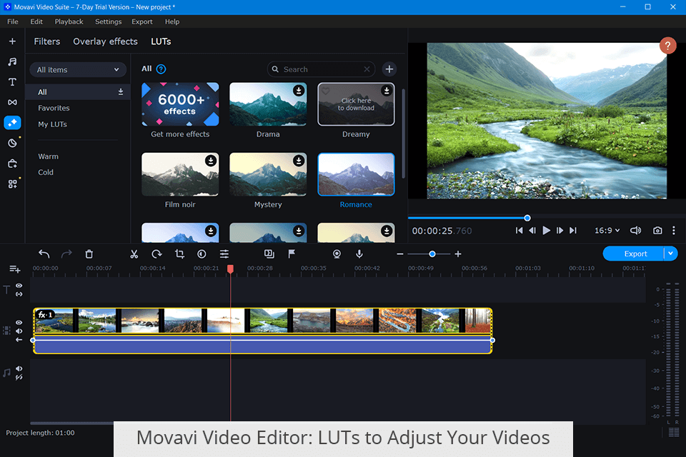Image resolution: width=686 pixels, height=457 pixels.
Task: Select the My LUTs category
Action: click(52, 124)
